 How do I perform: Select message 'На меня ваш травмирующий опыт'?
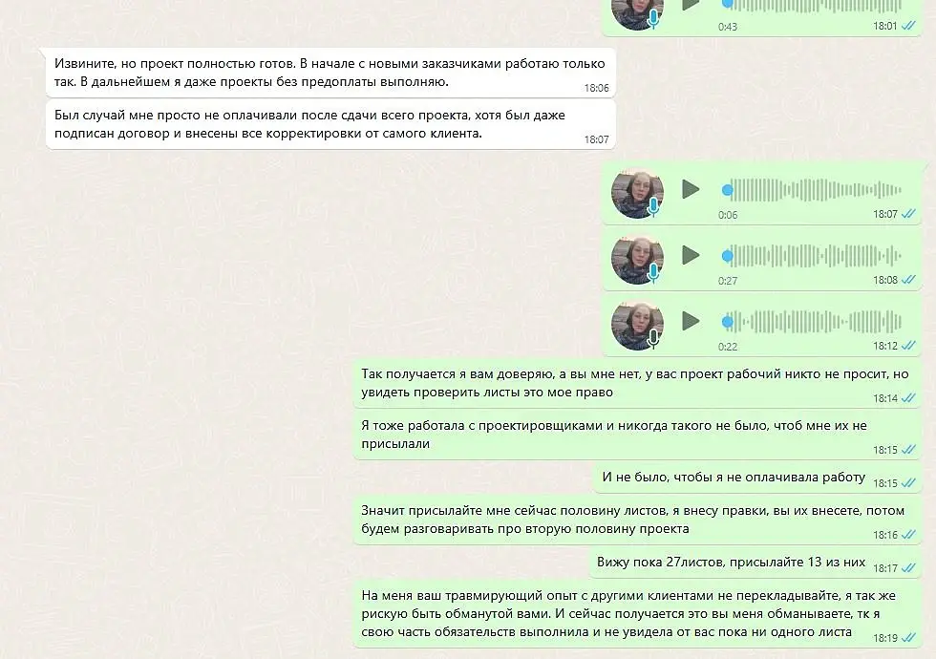click(x=638, y=613)
